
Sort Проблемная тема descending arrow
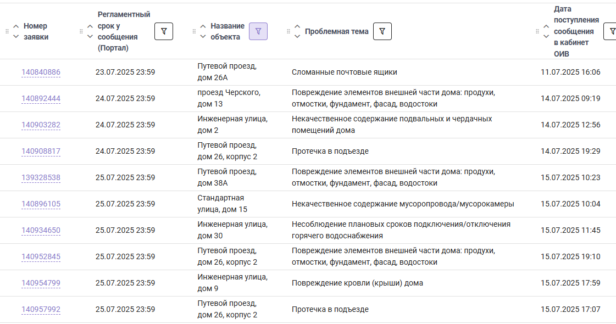pyautogui.click(x=297, y=37)
